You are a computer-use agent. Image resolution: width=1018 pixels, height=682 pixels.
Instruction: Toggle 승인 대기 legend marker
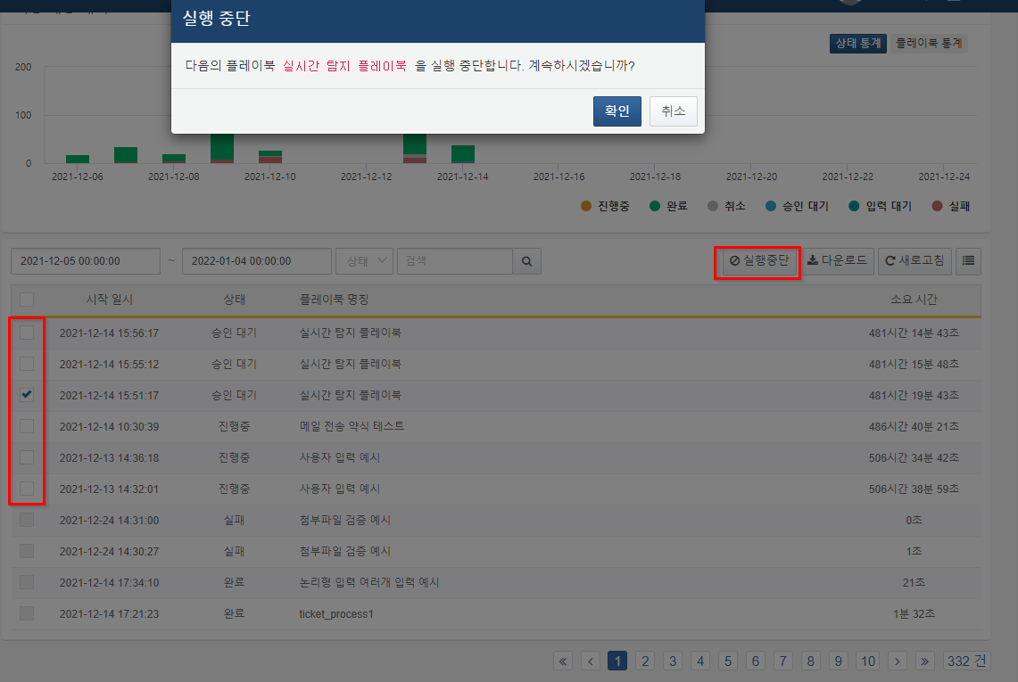tap(771, 206)
